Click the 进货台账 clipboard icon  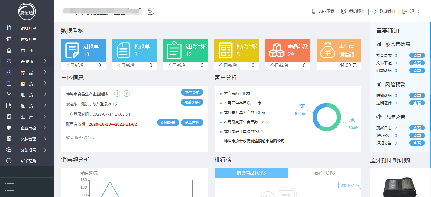pos(174,50)
